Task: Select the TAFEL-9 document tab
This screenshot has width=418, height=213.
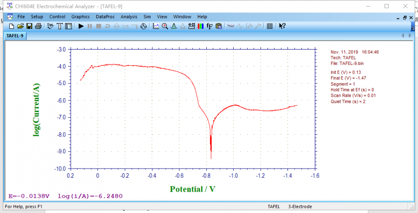Action: click(14, 36)
